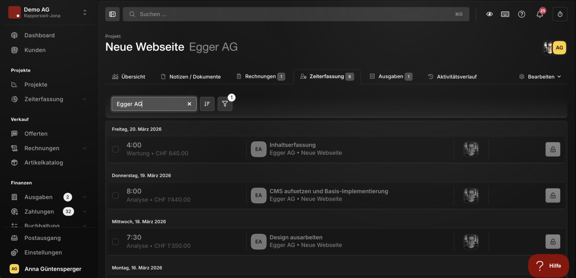Focus the Suchen search field
Image resolution: width=576 pixels, height=278 pixels.
tap(296, 14)
